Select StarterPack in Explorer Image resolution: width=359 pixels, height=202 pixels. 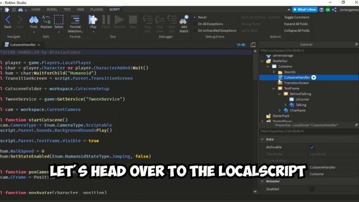[281, 116]
